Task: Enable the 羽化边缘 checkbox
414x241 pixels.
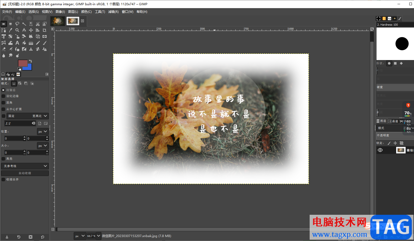Action: (3, 96)
